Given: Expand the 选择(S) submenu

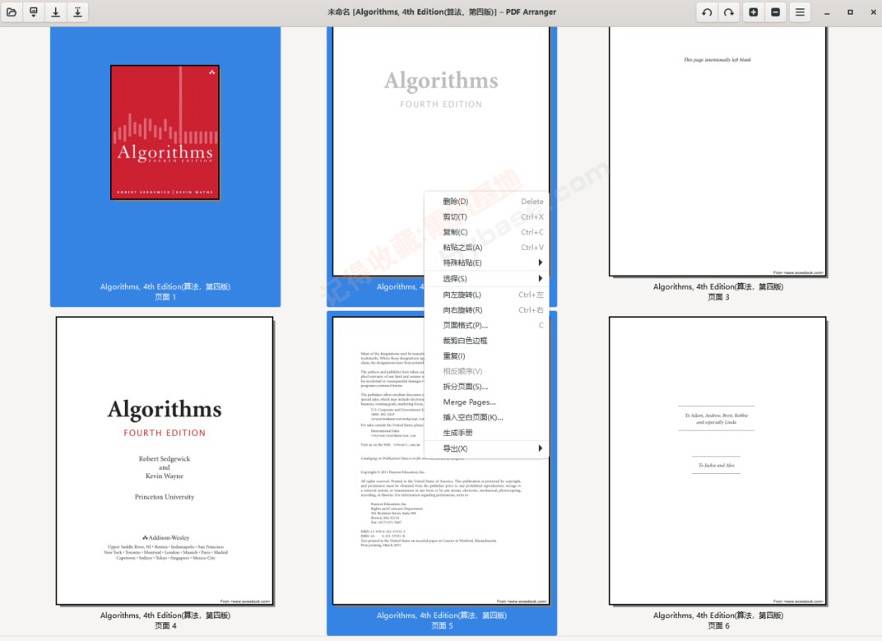Looking at the screenshot, I should pyautogui.click(x=486, y=279).
